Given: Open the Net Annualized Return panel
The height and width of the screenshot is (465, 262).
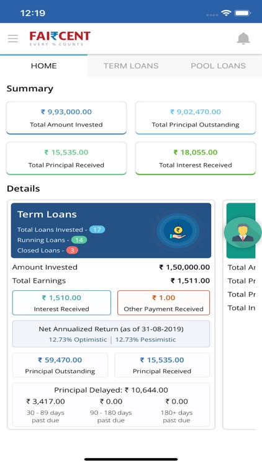Looking at the screenshot, I should pos(111,334).
